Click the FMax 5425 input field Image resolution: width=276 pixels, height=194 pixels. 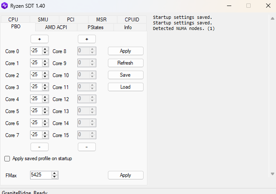coord(41,175)
